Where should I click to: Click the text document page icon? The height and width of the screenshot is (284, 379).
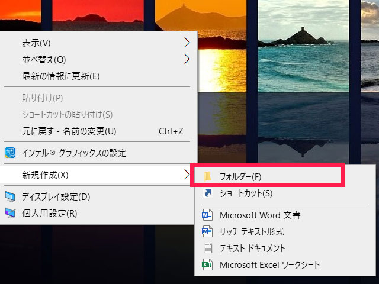208,248
